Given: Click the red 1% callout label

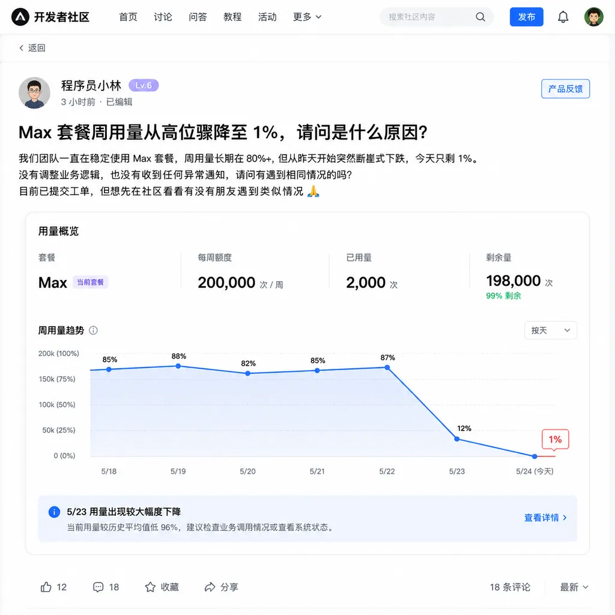Looking at the screenshot, I should coord(555,439).
